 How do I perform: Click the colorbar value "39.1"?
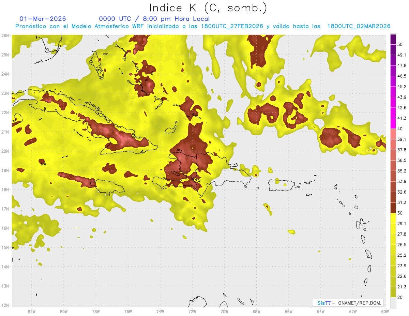click(402, 139)
